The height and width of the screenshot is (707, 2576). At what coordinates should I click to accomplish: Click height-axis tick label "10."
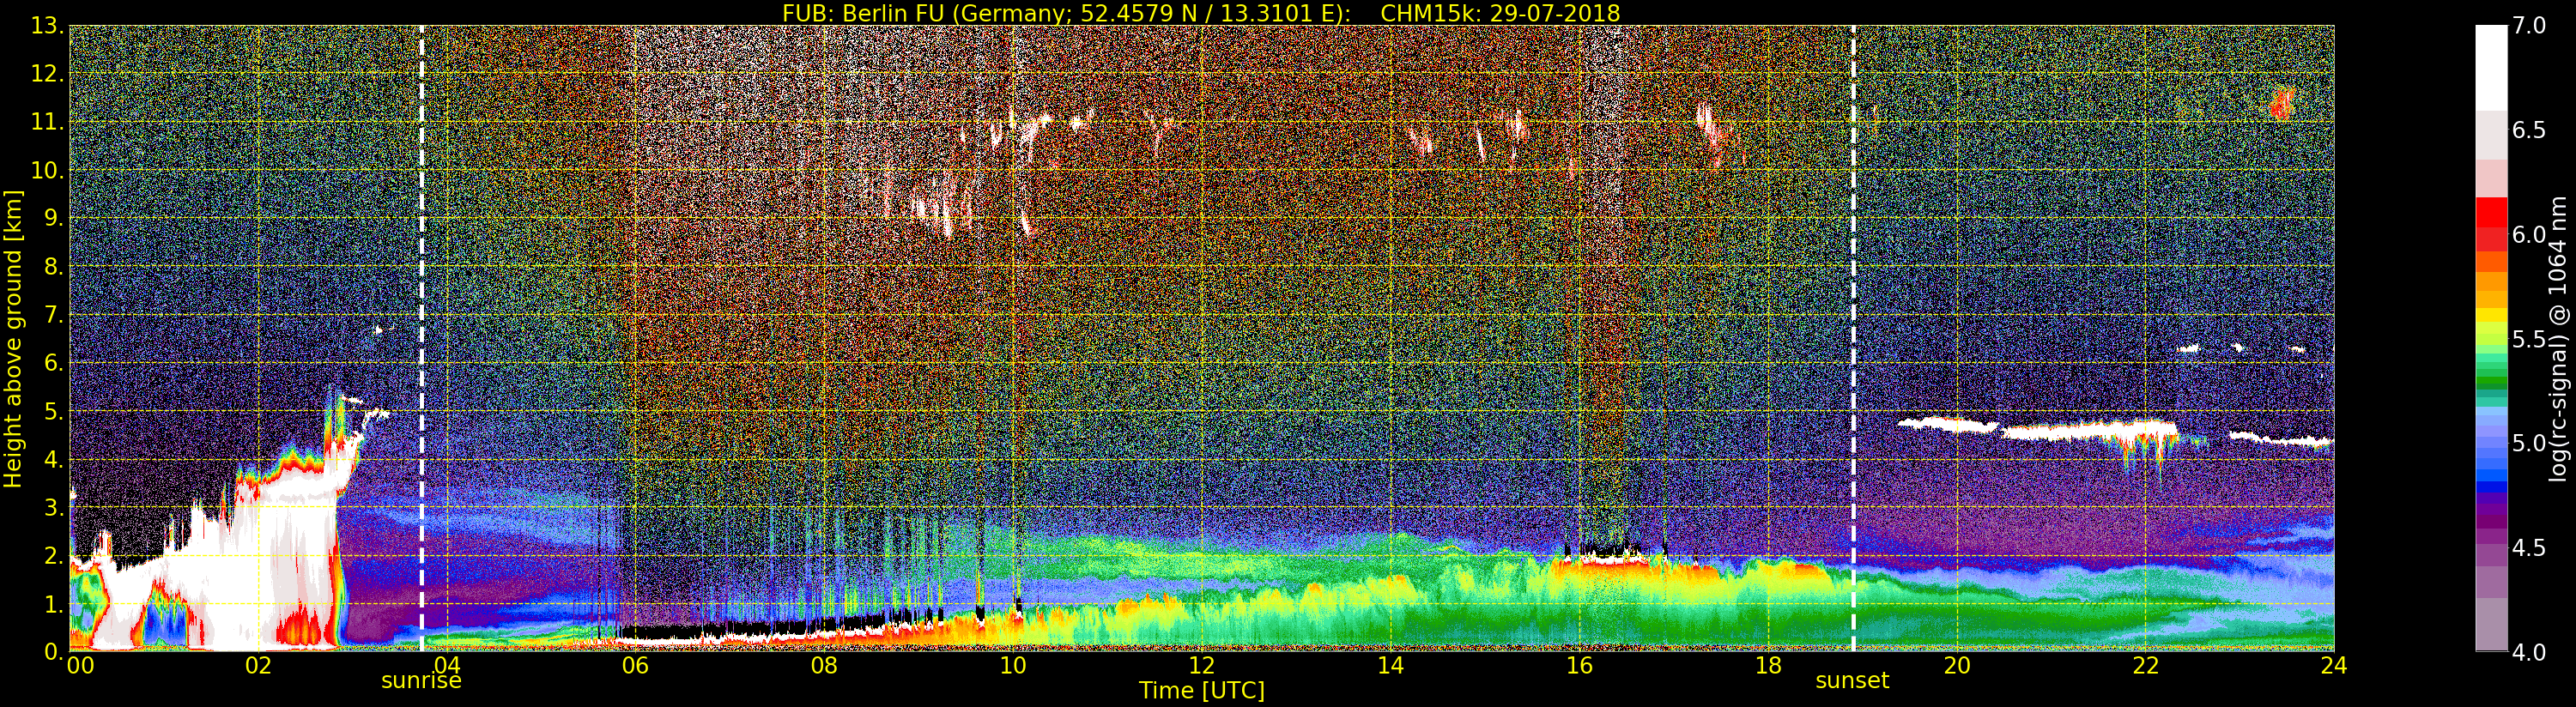[47, 170]
